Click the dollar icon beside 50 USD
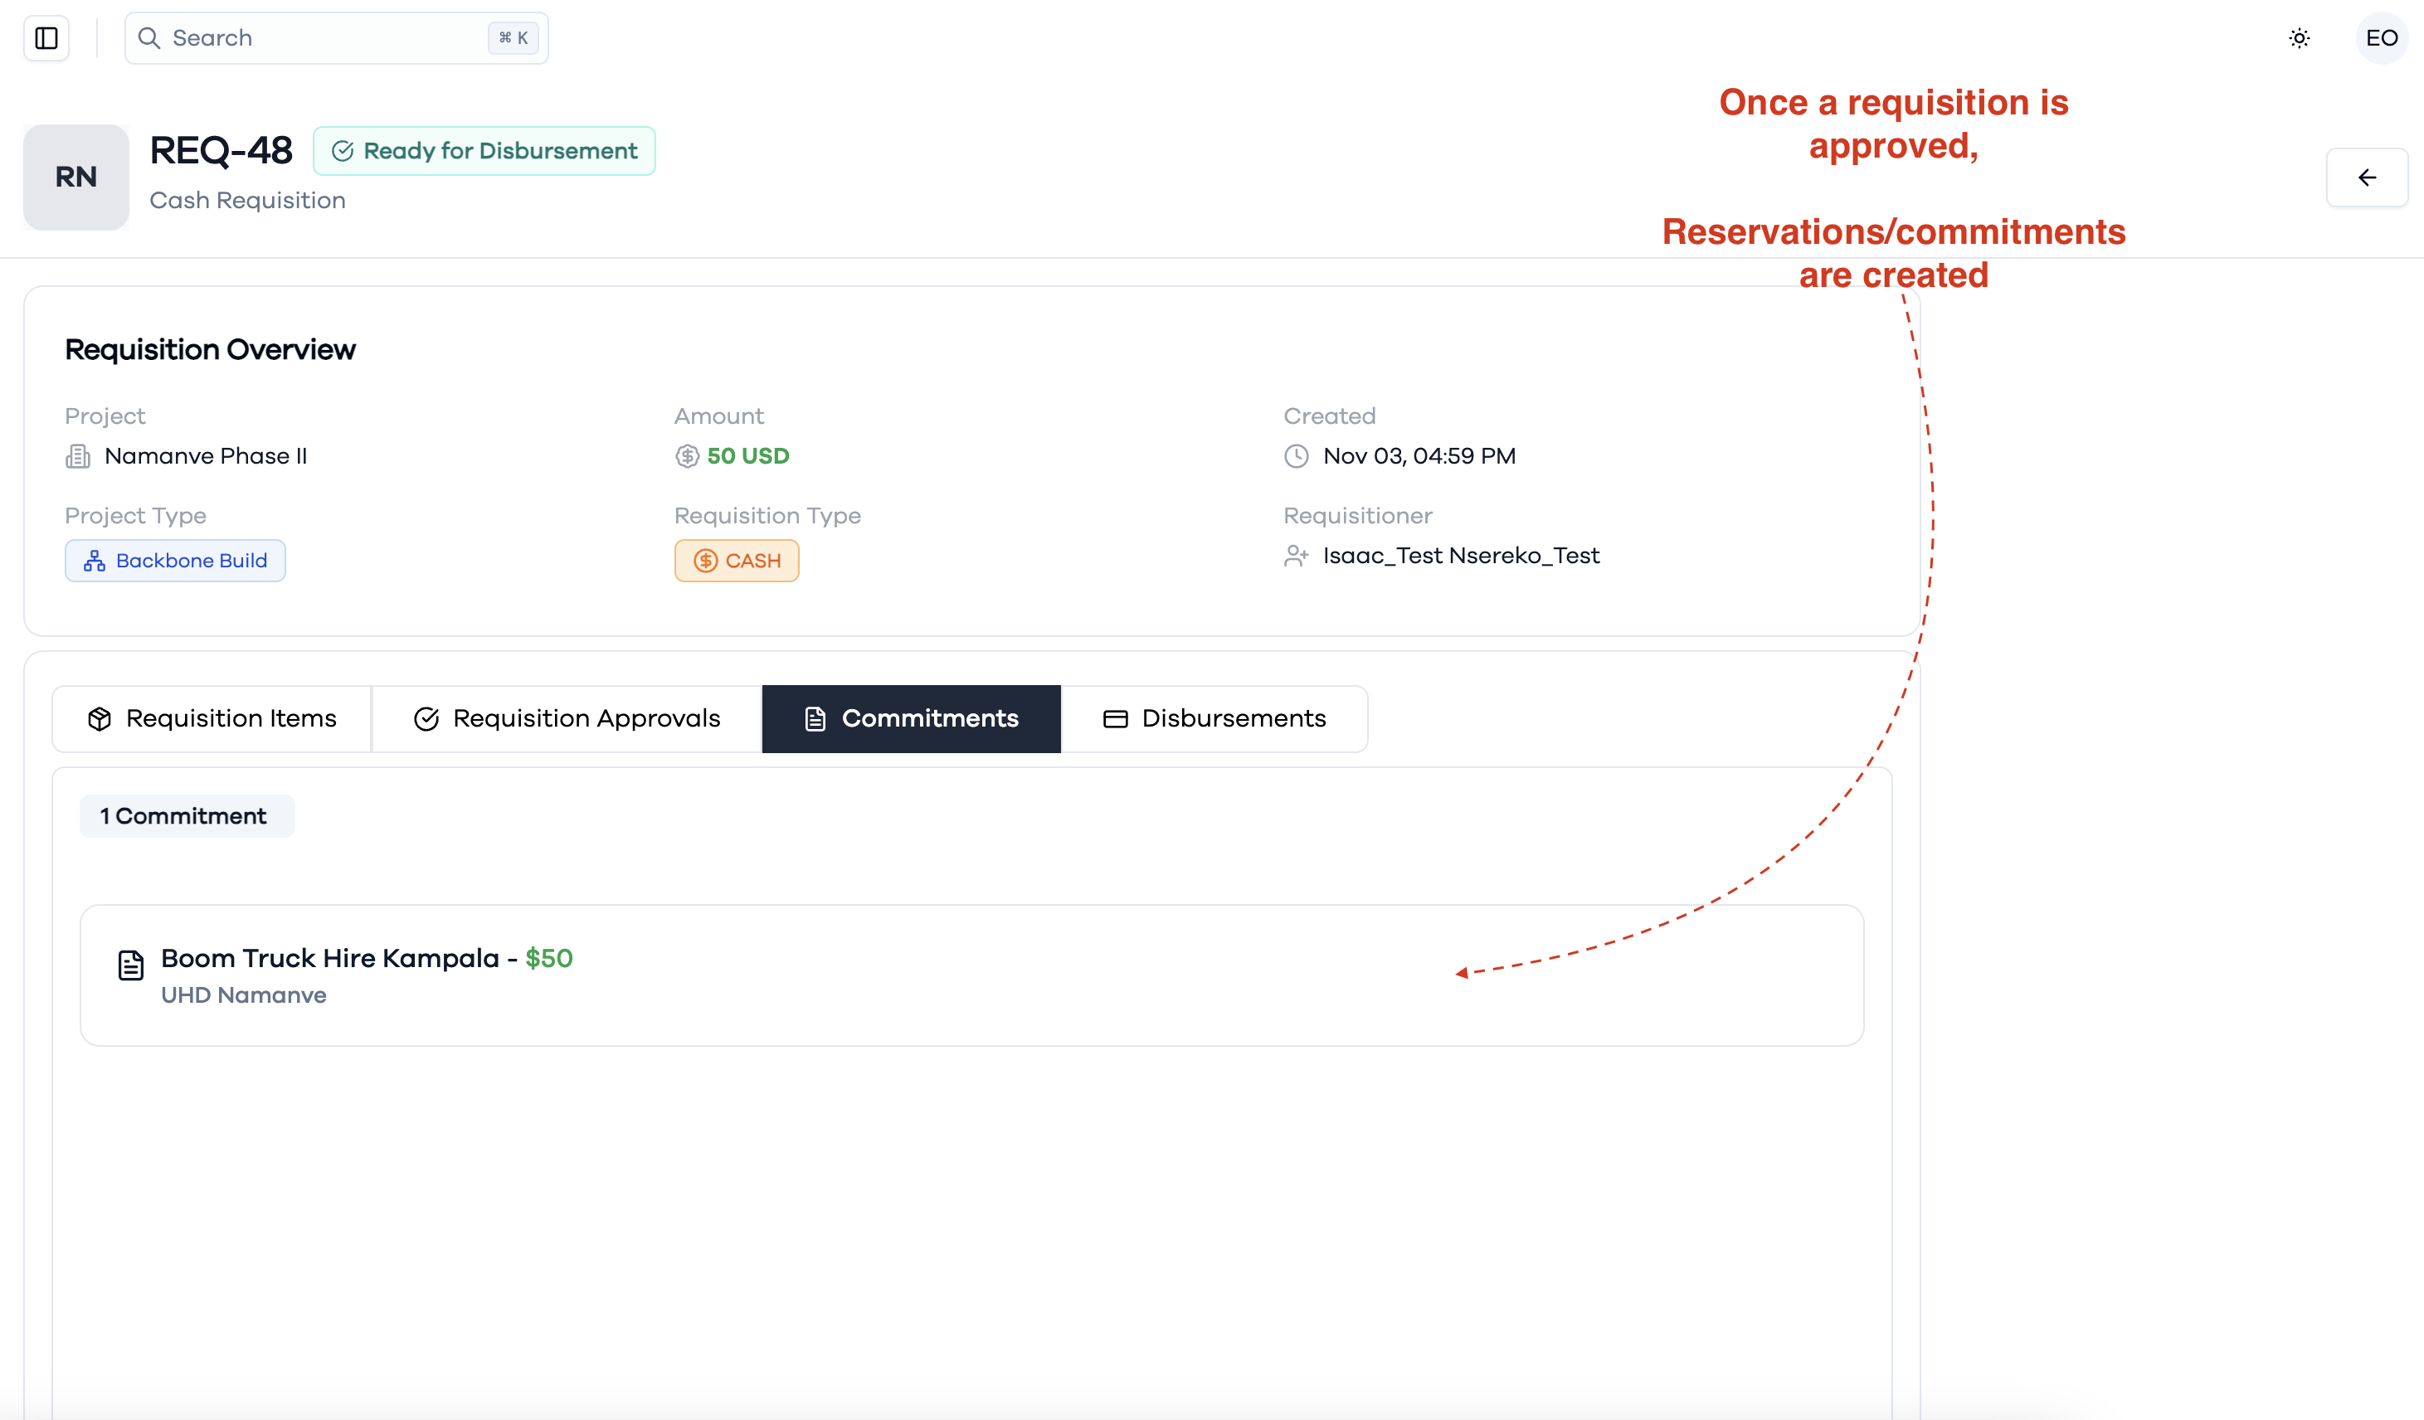 click(687, 456)
